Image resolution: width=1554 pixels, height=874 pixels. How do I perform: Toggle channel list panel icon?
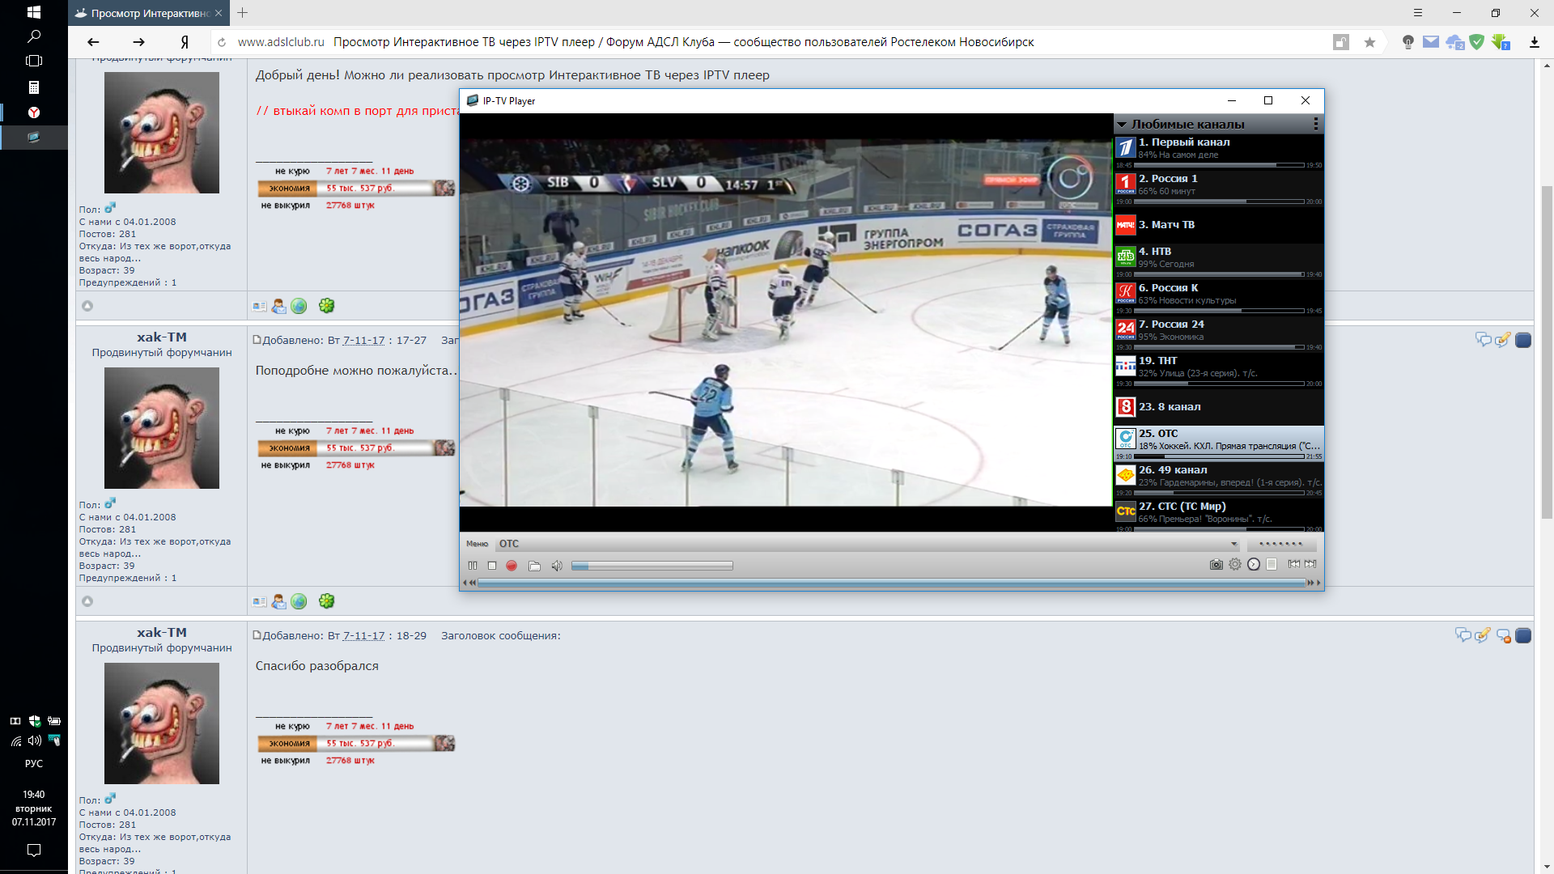point(1272,565)
